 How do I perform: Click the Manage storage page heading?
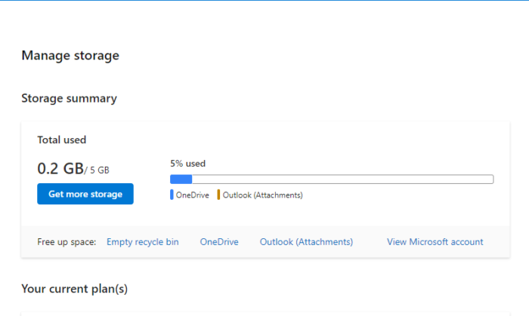coord(70,55)
